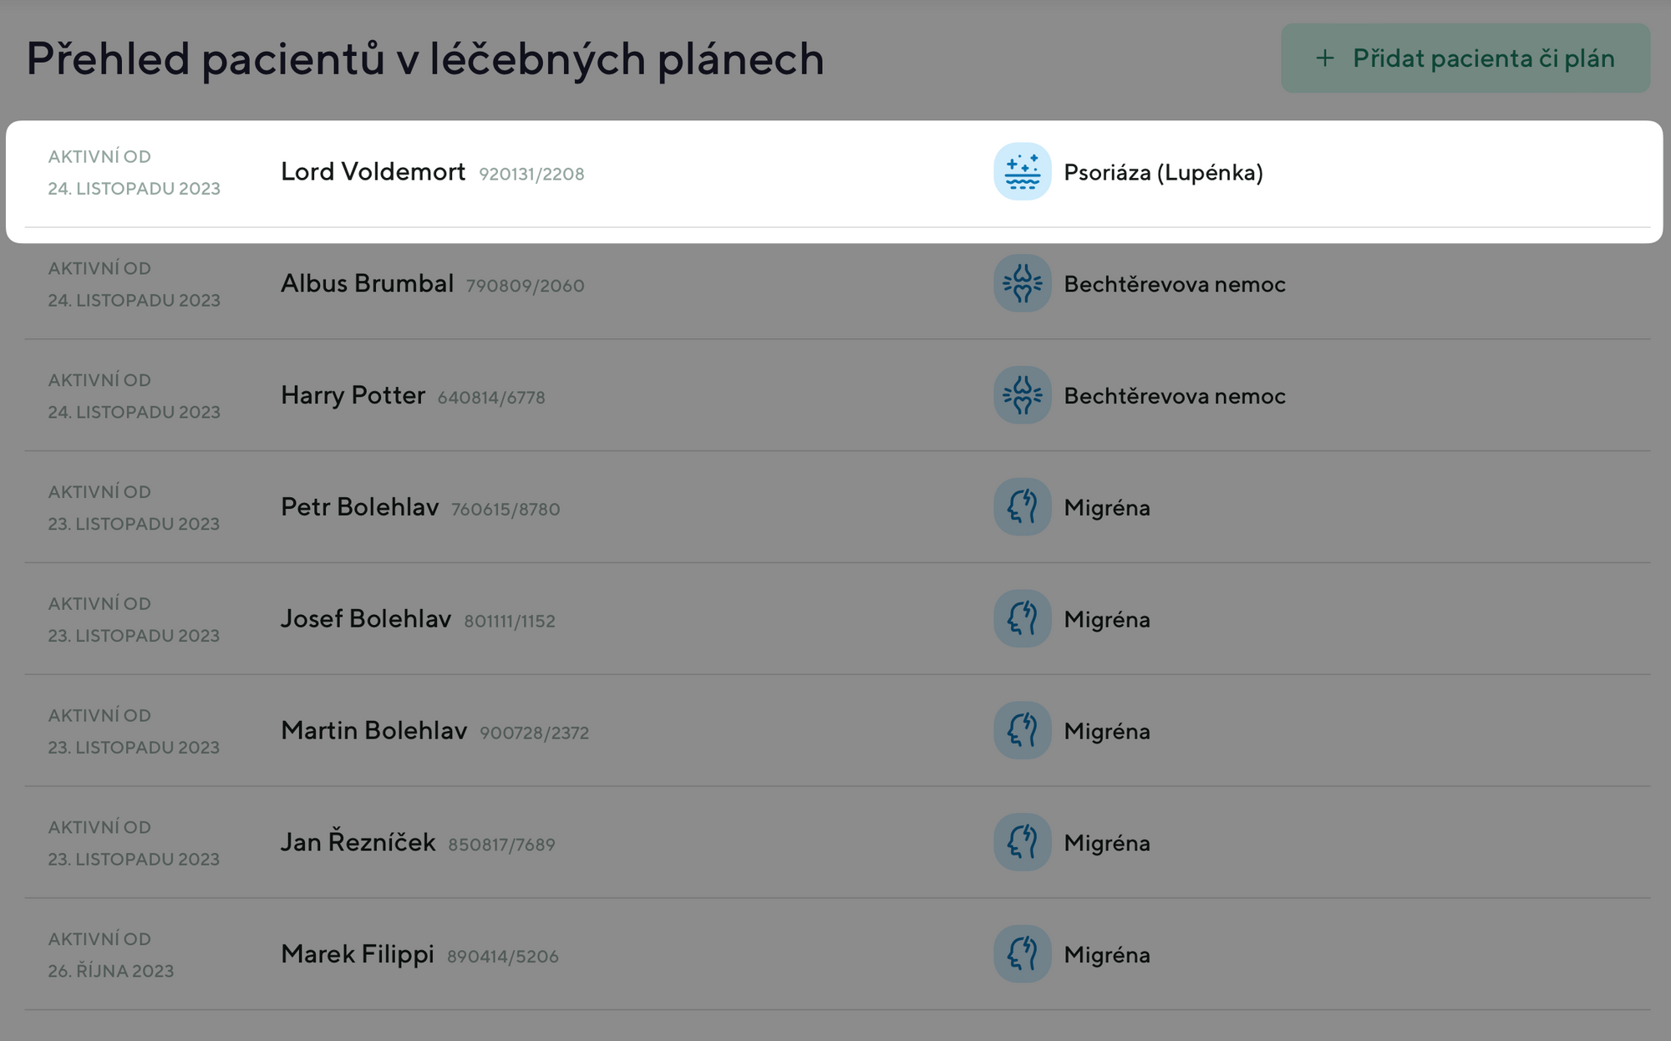Click Martin Bolehlav's Migréna icon
Image resolution: width=1671 pixels, height=1041 pixels.
click(x=1022, y=731)
